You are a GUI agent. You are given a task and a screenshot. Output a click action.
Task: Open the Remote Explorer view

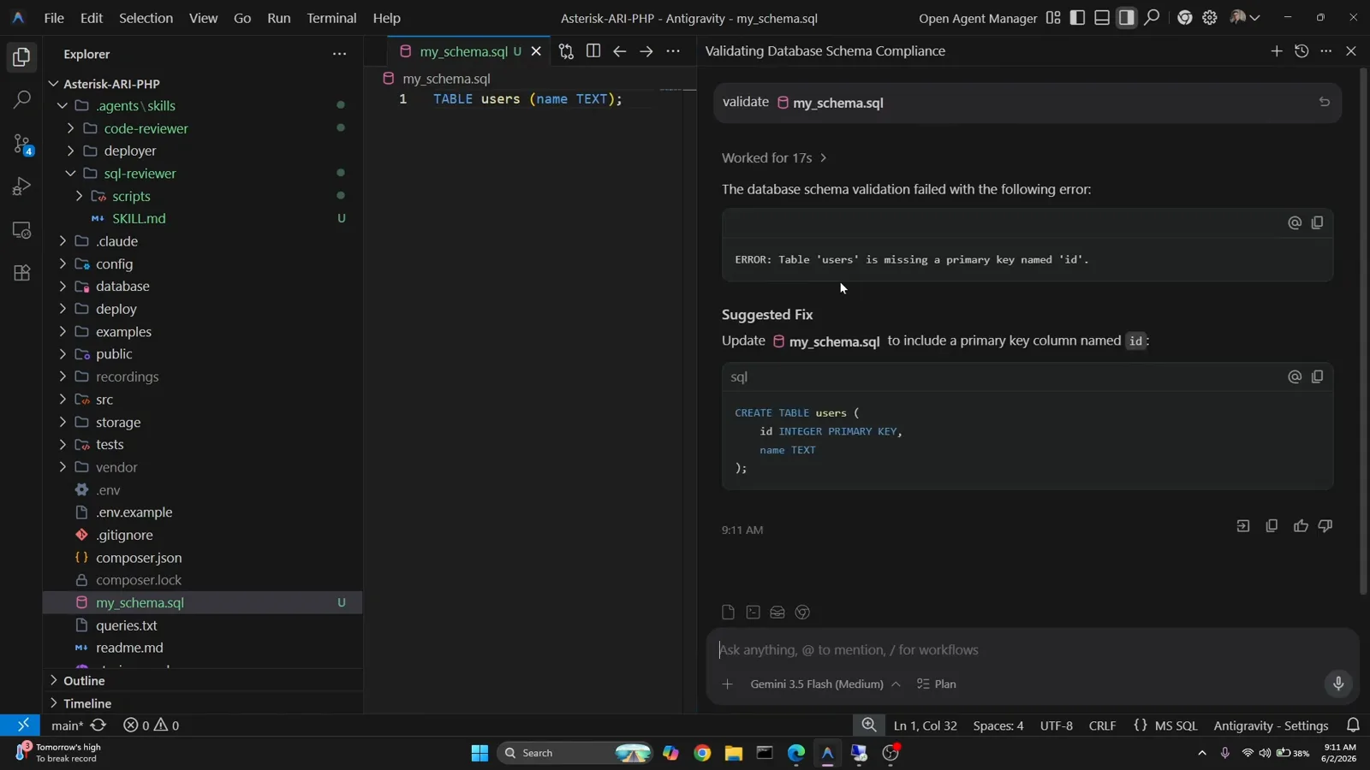pyautogui.click(x=21, y=230)
